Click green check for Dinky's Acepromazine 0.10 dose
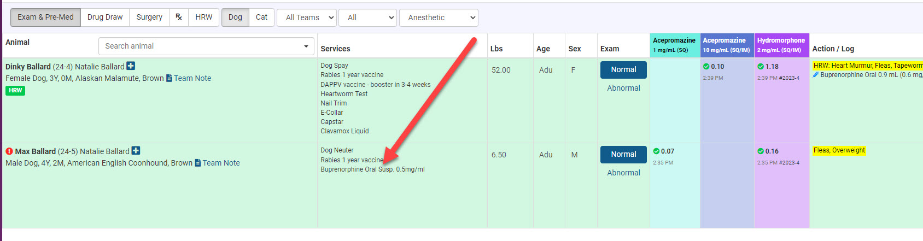The width and height of the screenshot is (923, 241). coord(706,67)
